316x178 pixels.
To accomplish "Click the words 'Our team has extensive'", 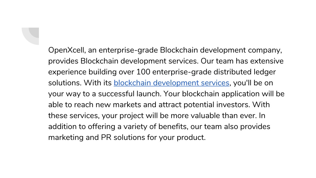I will click(242, 61).
